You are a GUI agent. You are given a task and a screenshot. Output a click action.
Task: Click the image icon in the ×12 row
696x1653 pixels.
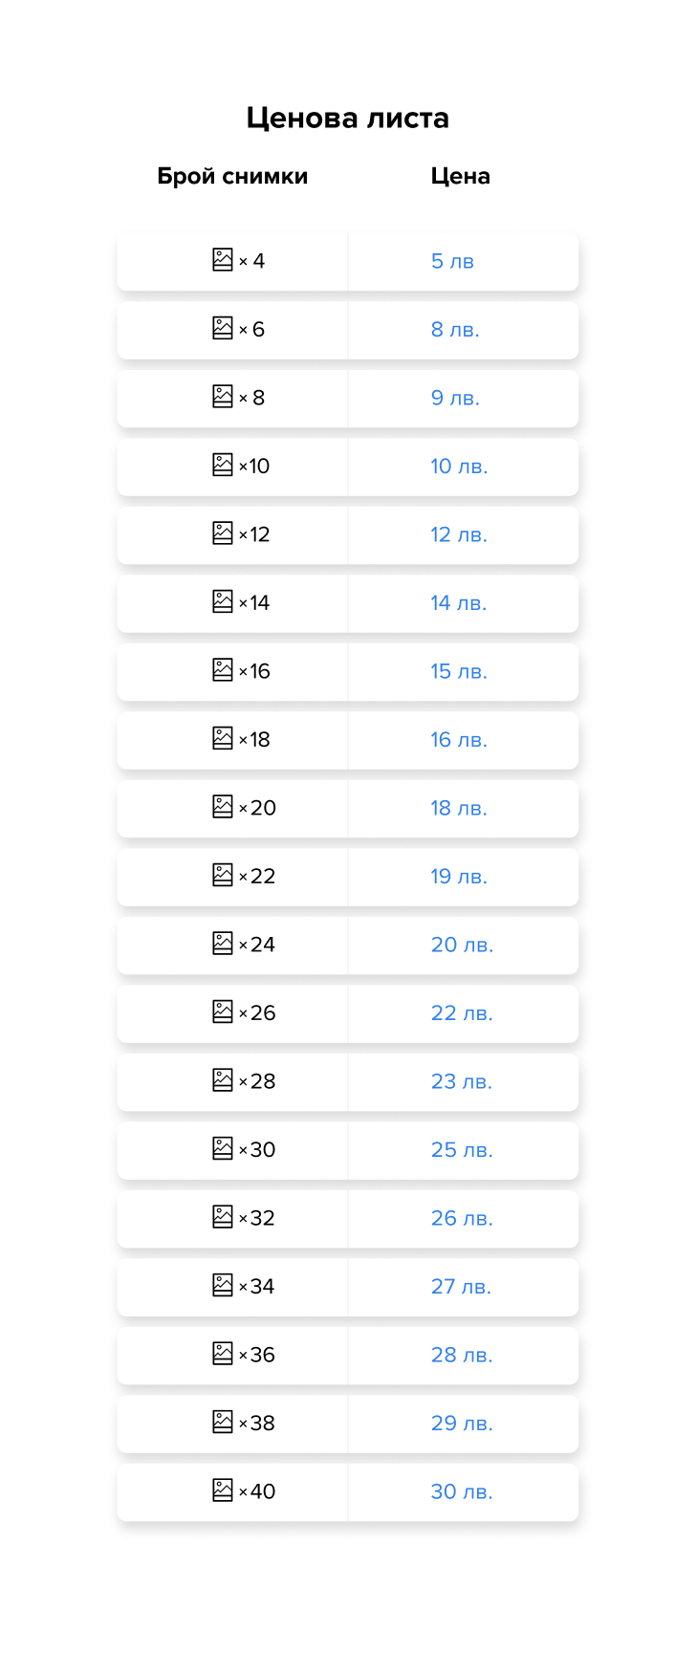tap(223, 533)
